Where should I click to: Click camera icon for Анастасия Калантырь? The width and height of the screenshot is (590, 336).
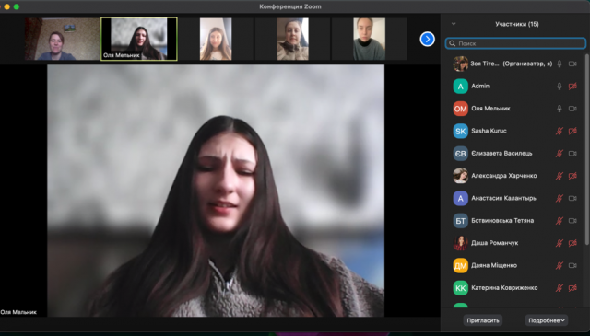click(x=572, y=199)
